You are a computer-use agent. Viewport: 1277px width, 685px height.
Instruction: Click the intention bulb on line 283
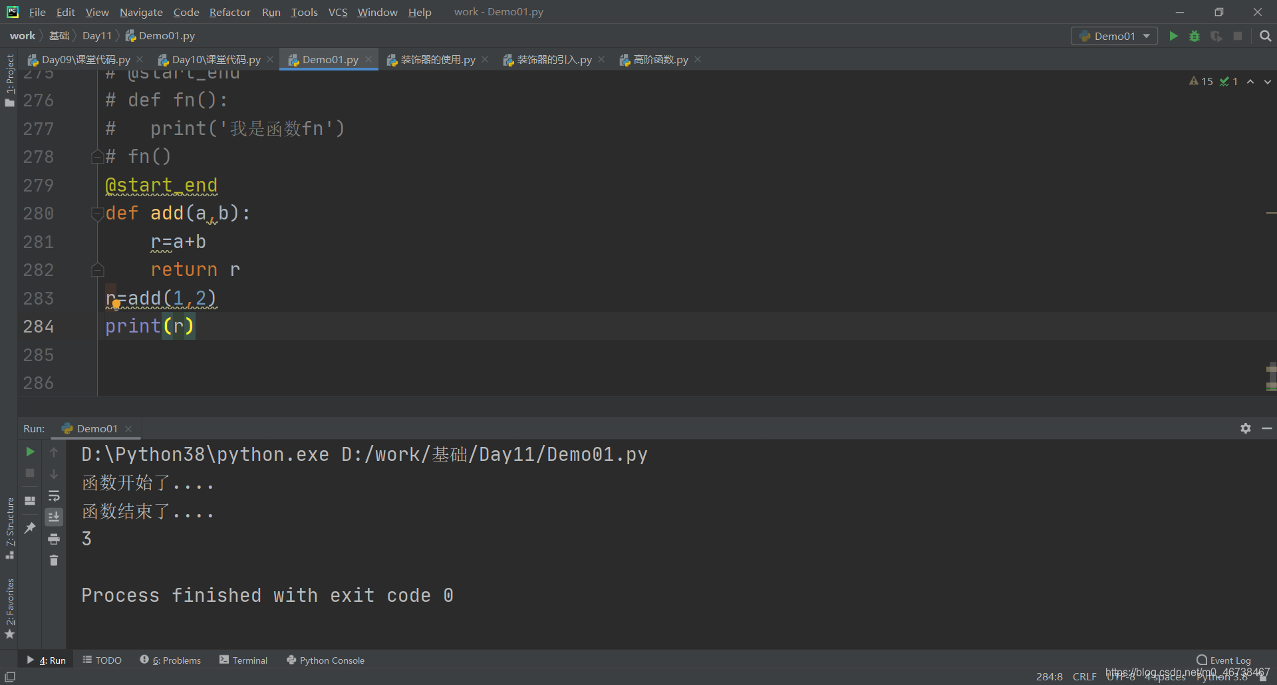[116, 304]
